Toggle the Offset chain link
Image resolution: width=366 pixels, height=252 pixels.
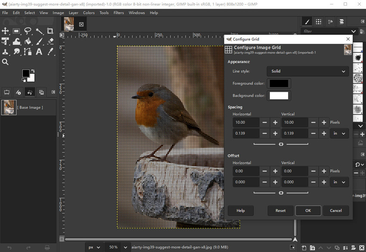tap(281, 193)
